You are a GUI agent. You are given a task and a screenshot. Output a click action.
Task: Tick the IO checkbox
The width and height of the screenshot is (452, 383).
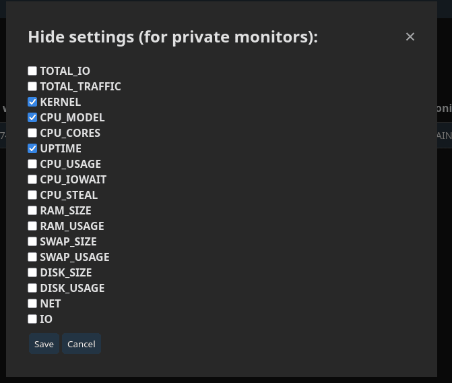coord(32,319)
